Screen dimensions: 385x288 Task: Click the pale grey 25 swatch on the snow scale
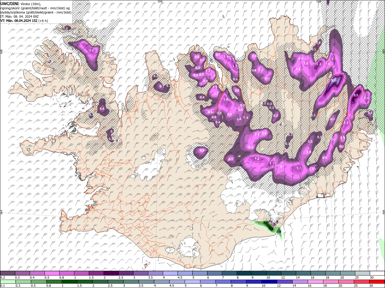(362, 273)
